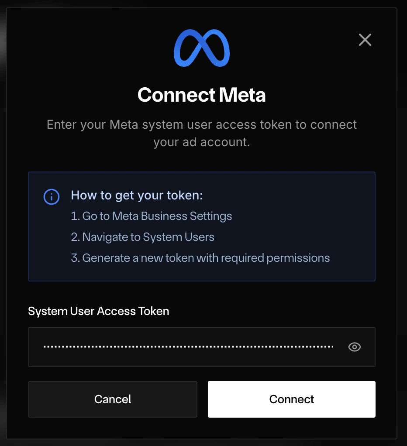Hide the System User Access Token characters

tap(354, 347)
